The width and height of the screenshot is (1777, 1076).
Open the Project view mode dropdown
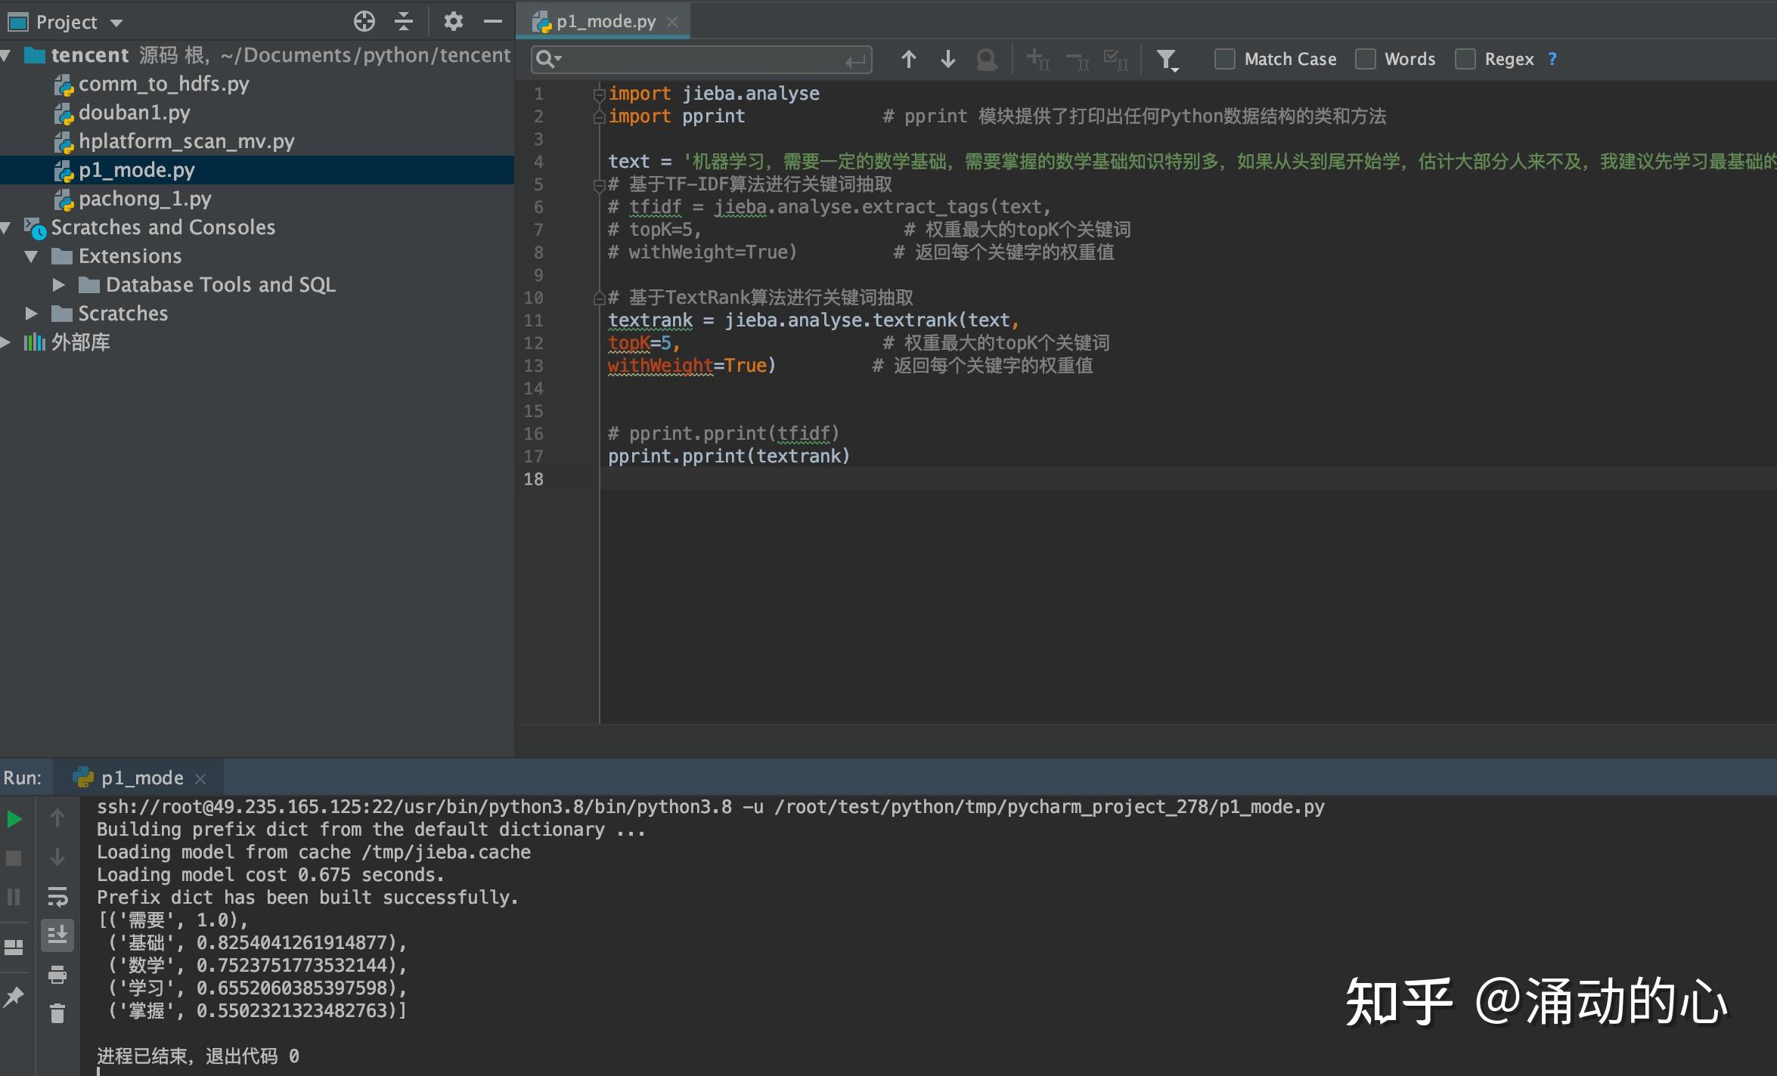(116, 21)
